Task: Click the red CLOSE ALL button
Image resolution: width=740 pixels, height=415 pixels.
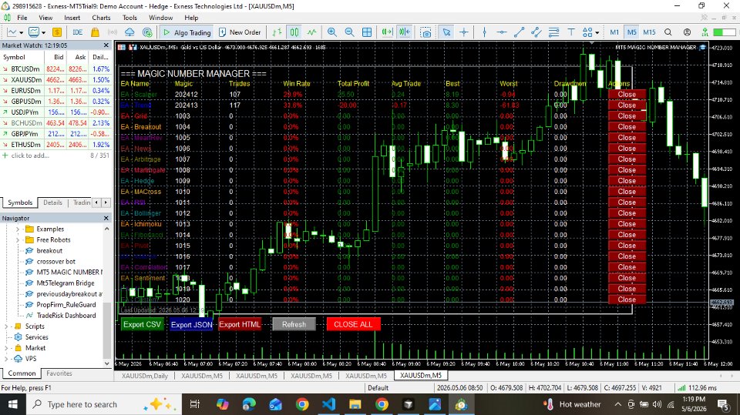Action: (354, 324)
